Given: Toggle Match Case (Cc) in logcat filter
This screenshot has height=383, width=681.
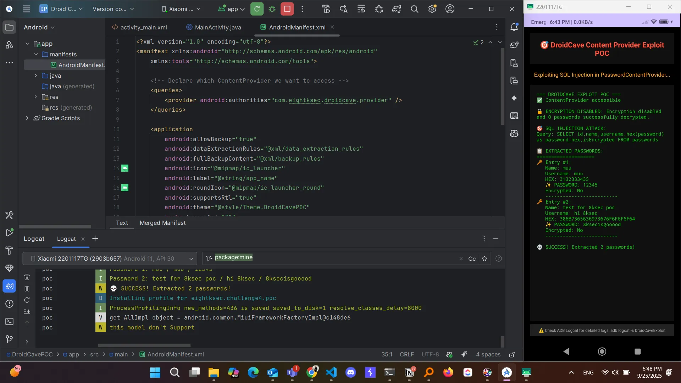Looking at the screenshot, I should (472, 259).
